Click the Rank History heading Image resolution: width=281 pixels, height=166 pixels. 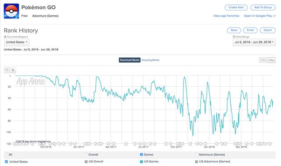(x=21, y=31)
